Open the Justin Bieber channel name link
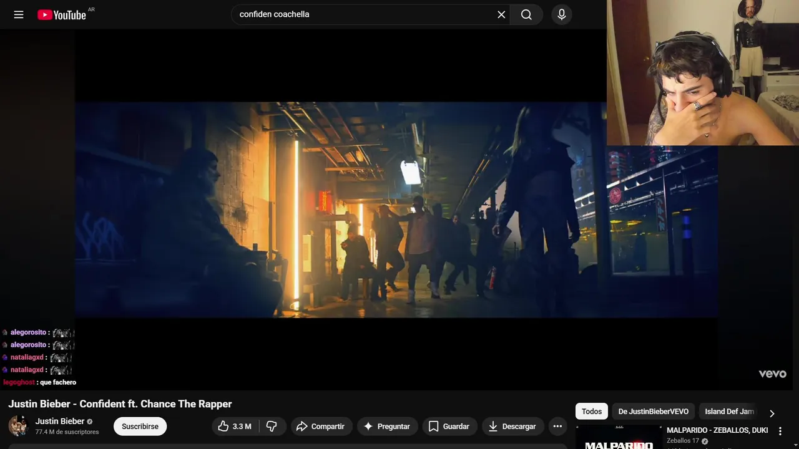Image resolution: width=799 pixels, height=449 pixels. click(59, 421)
